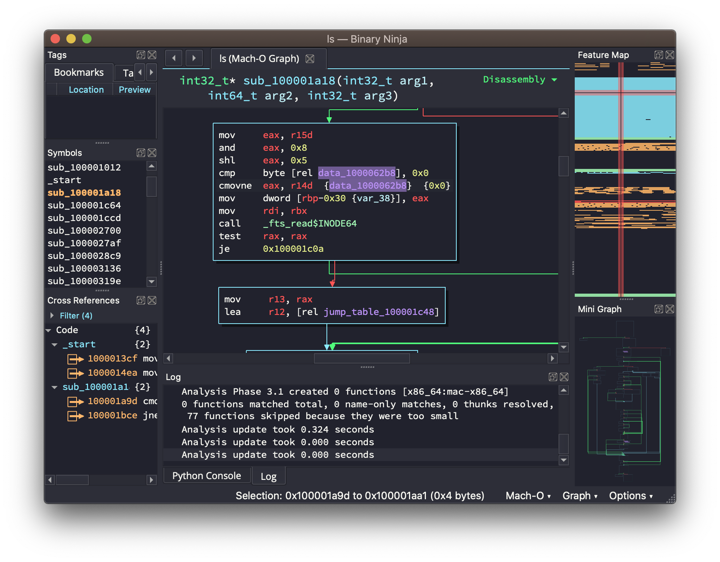Open the Graph mode dropdown
Screen dimensions: 720x562
[x=580, y=496]
